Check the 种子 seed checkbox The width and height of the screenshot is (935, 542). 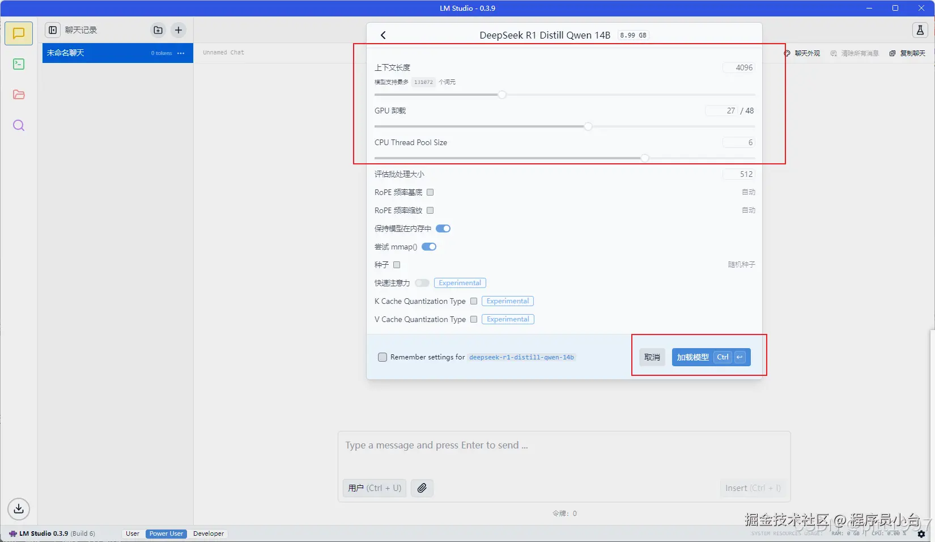pyautogui.click(x=397, y=265)
